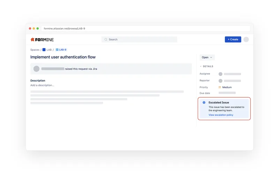Click the Medium priority icon

(220, 87)
